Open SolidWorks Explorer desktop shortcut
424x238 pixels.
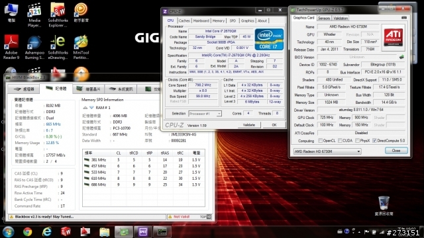click(58, 15)
